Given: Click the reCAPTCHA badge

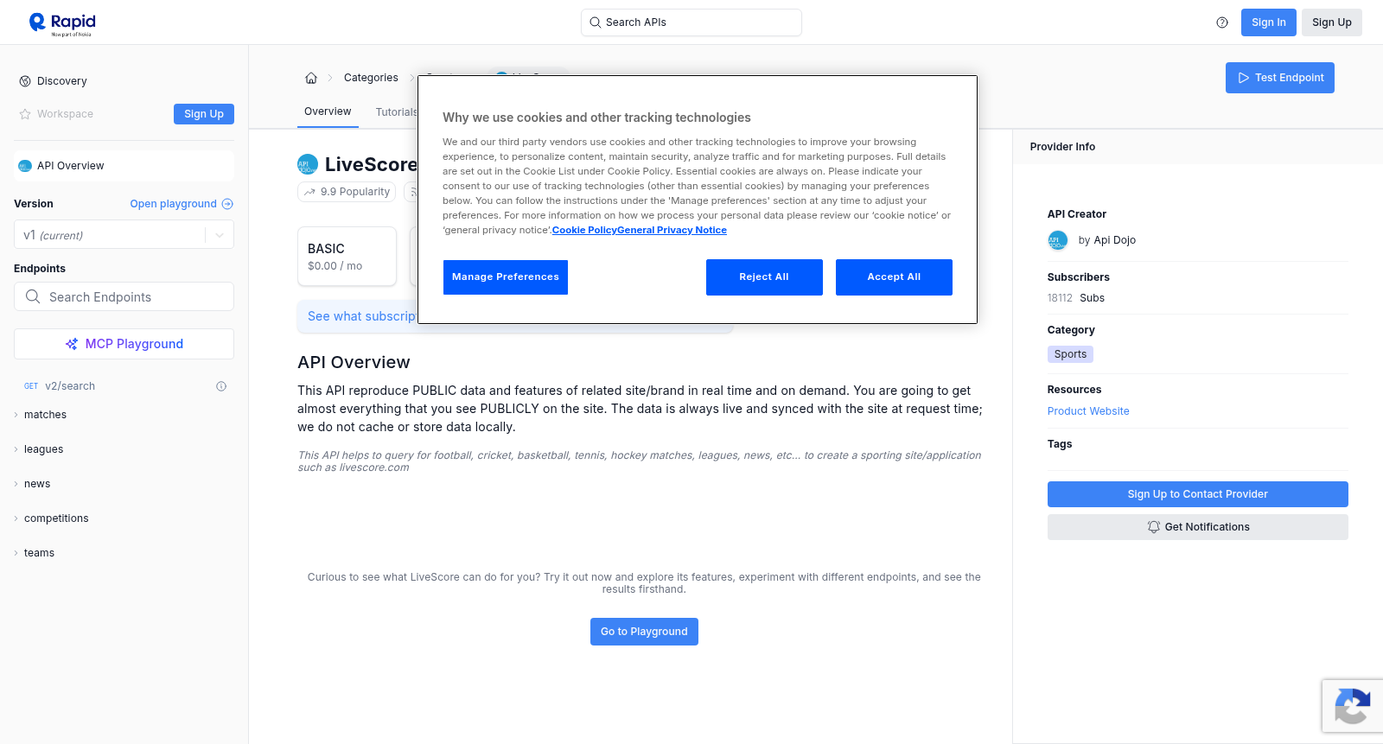Looking at the screenshot, I should 1352,706.
